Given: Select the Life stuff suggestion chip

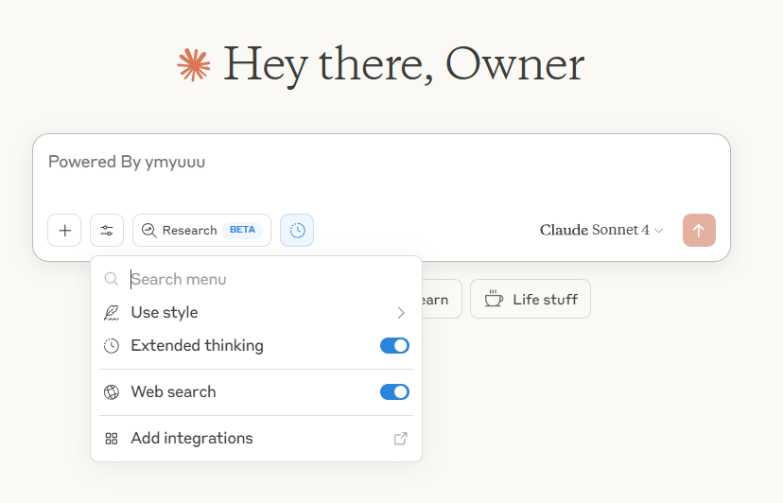Looking at the screenshot, I should click(531, 299).
